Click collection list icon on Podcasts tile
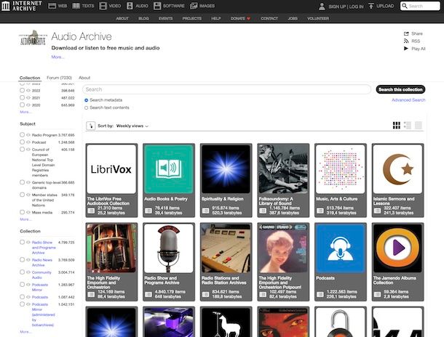Viewport: 444px width, 337px height. [x=320, y=294]
